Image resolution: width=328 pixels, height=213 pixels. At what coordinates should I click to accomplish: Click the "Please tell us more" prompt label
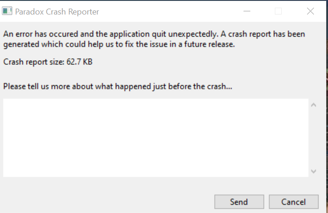coord(118,87)
